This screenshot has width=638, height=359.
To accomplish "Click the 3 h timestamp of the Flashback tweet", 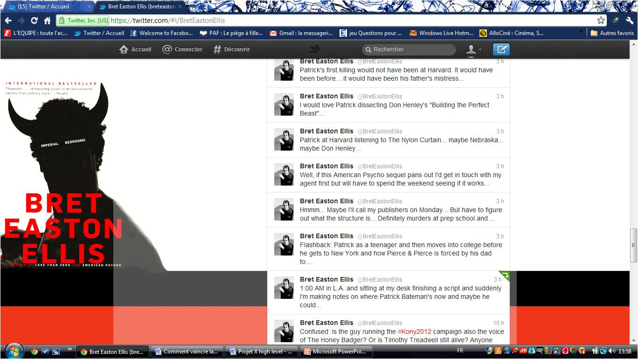I will coord(500,236).
